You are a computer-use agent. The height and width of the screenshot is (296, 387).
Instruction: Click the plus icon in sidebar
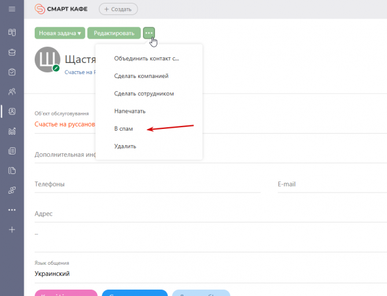pos(12,230)
